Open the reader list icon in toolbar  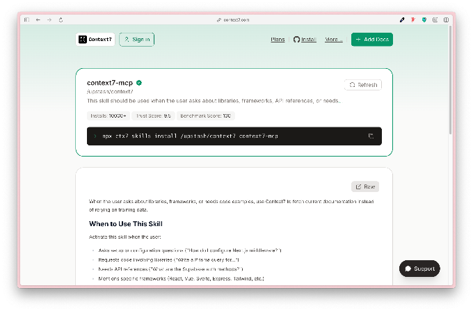point(435,20)
